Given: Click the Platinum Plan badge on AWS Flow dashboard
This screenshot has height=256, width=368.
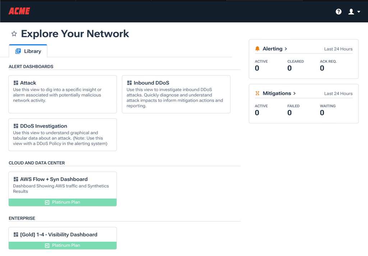Looking at the screenshot, I should pyautogui.click(x=63, y=202).
